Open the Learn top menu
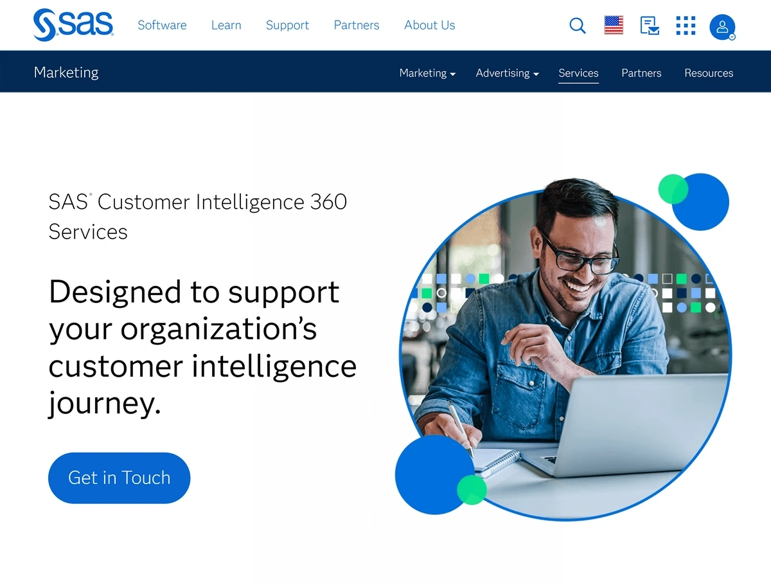 226,25
